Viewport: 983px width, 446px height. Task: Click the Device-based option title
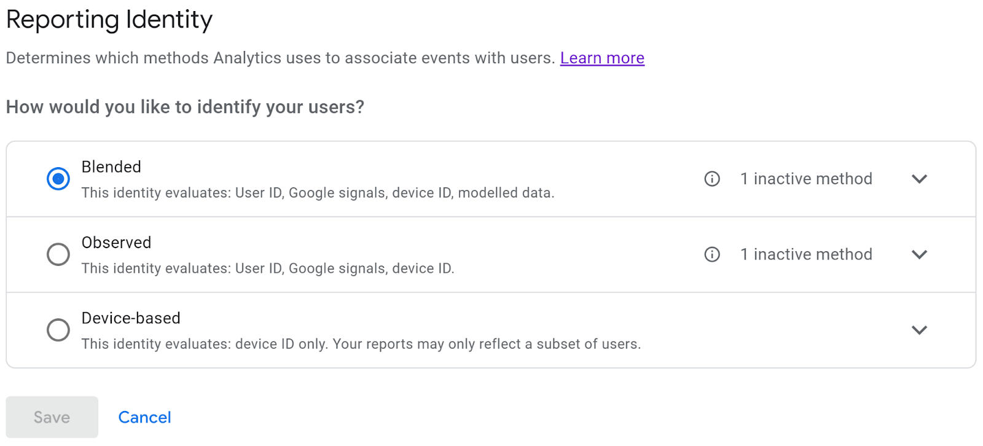131,318
